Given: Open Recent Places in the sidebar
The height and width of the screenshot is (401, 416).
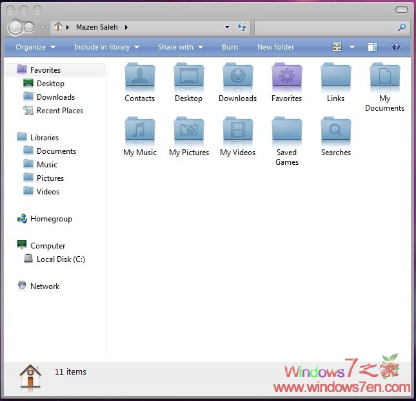Looking at the screenshot, I should coord(53,110).
